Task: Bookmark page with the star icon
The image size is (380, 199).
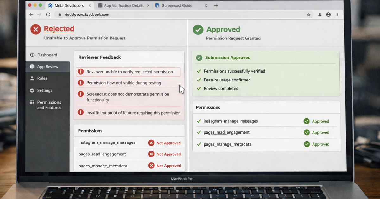Action: pyautogui.click(x=308, y=15)
